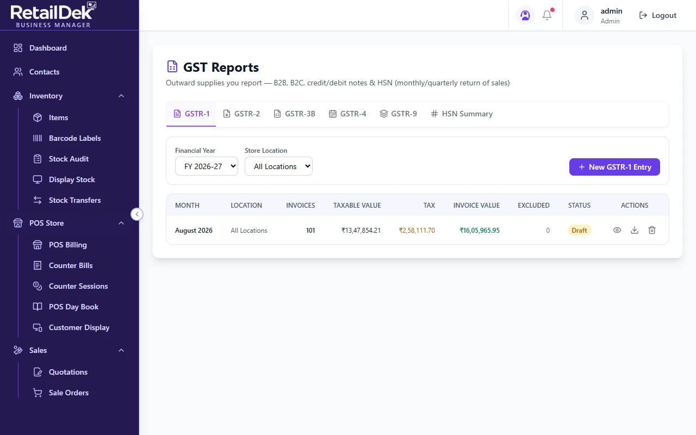
Task: Switch to the GSTR-3B tab
Action: click(x=294, y=114)
